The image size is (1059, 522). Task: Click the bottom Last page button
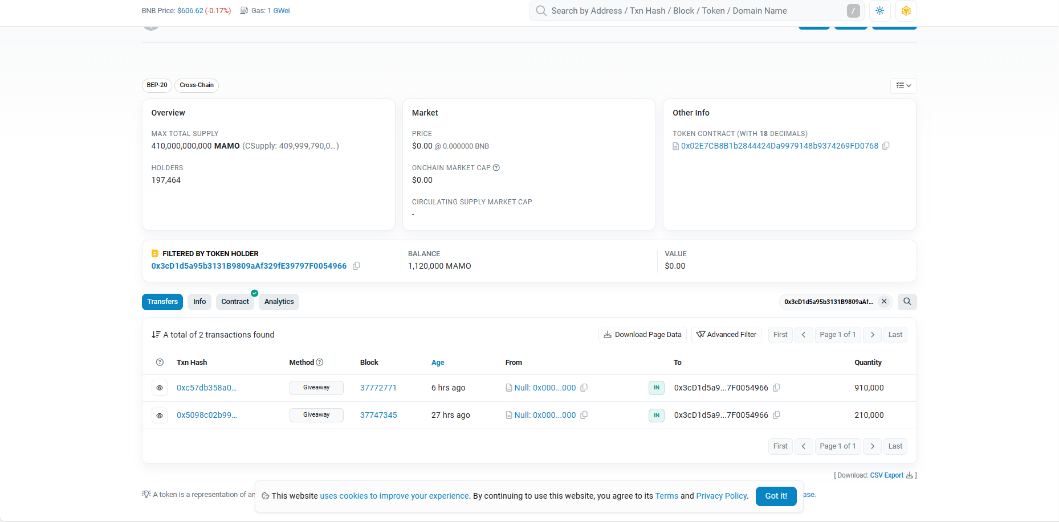click(895, 446)
